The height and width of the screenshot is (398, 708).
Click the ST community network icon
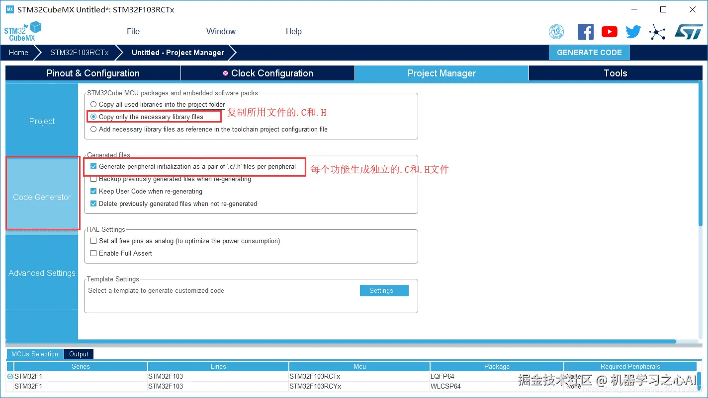(x=657, y=32)
